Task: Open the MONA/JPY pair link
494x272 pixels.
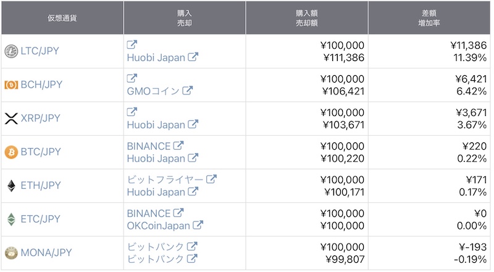Action: [x=46, y=252]
